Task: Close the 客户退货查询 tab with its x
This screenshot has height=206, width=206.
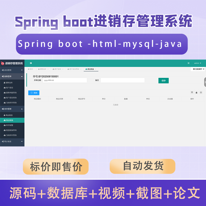Action: (x=81, y=69)
